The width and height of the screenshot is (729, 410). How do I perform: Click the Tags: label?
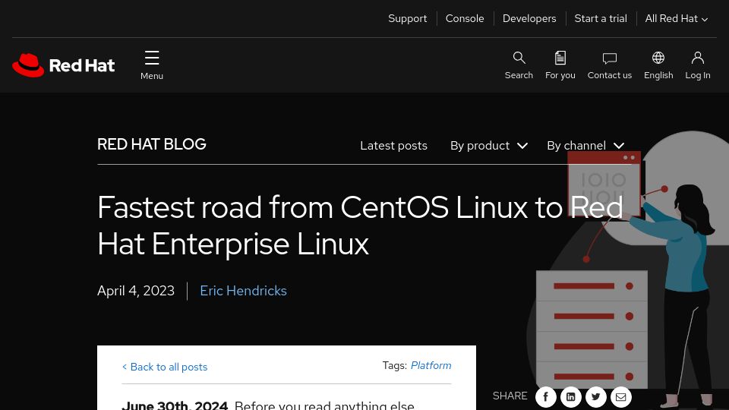click(x=395, y=365)
